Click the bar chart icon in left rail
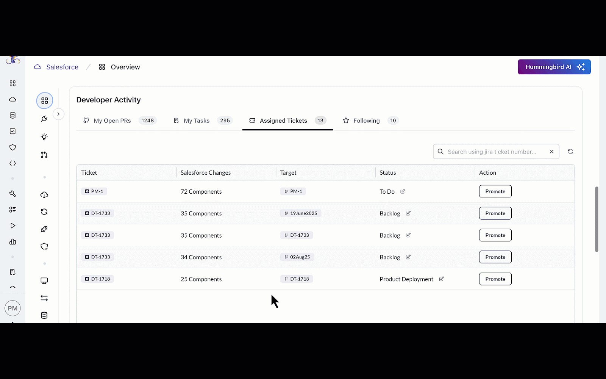606x379 pixels. [12, 242]
